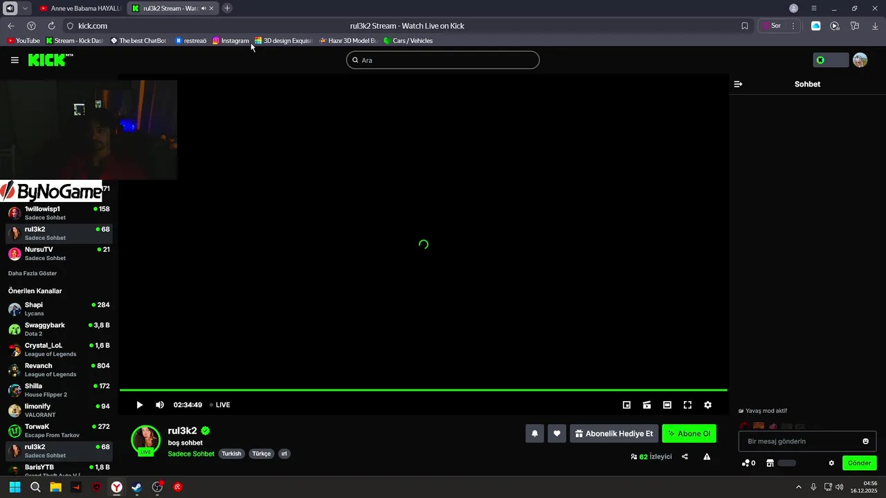
Task: Open the emoji picker in chat
Action: coord(865,441)
